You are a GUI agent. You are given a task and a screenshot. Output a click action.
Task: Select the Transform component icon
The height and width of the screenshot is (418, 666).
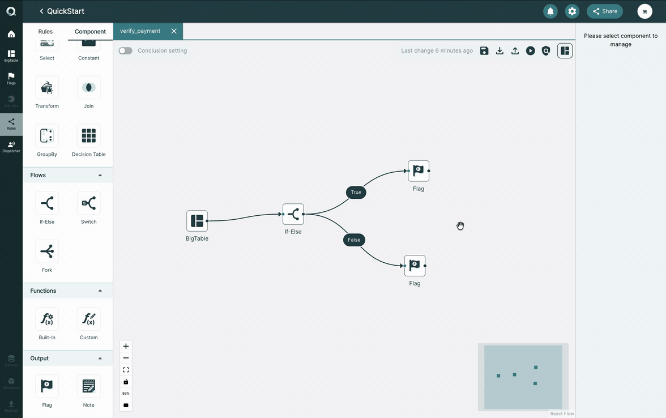click(46, 88)
